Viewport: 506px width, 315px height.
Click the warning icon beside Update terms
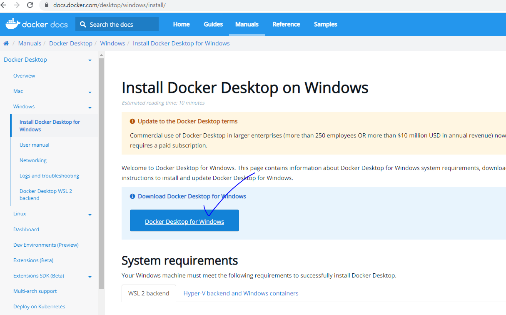click(132, 121)
